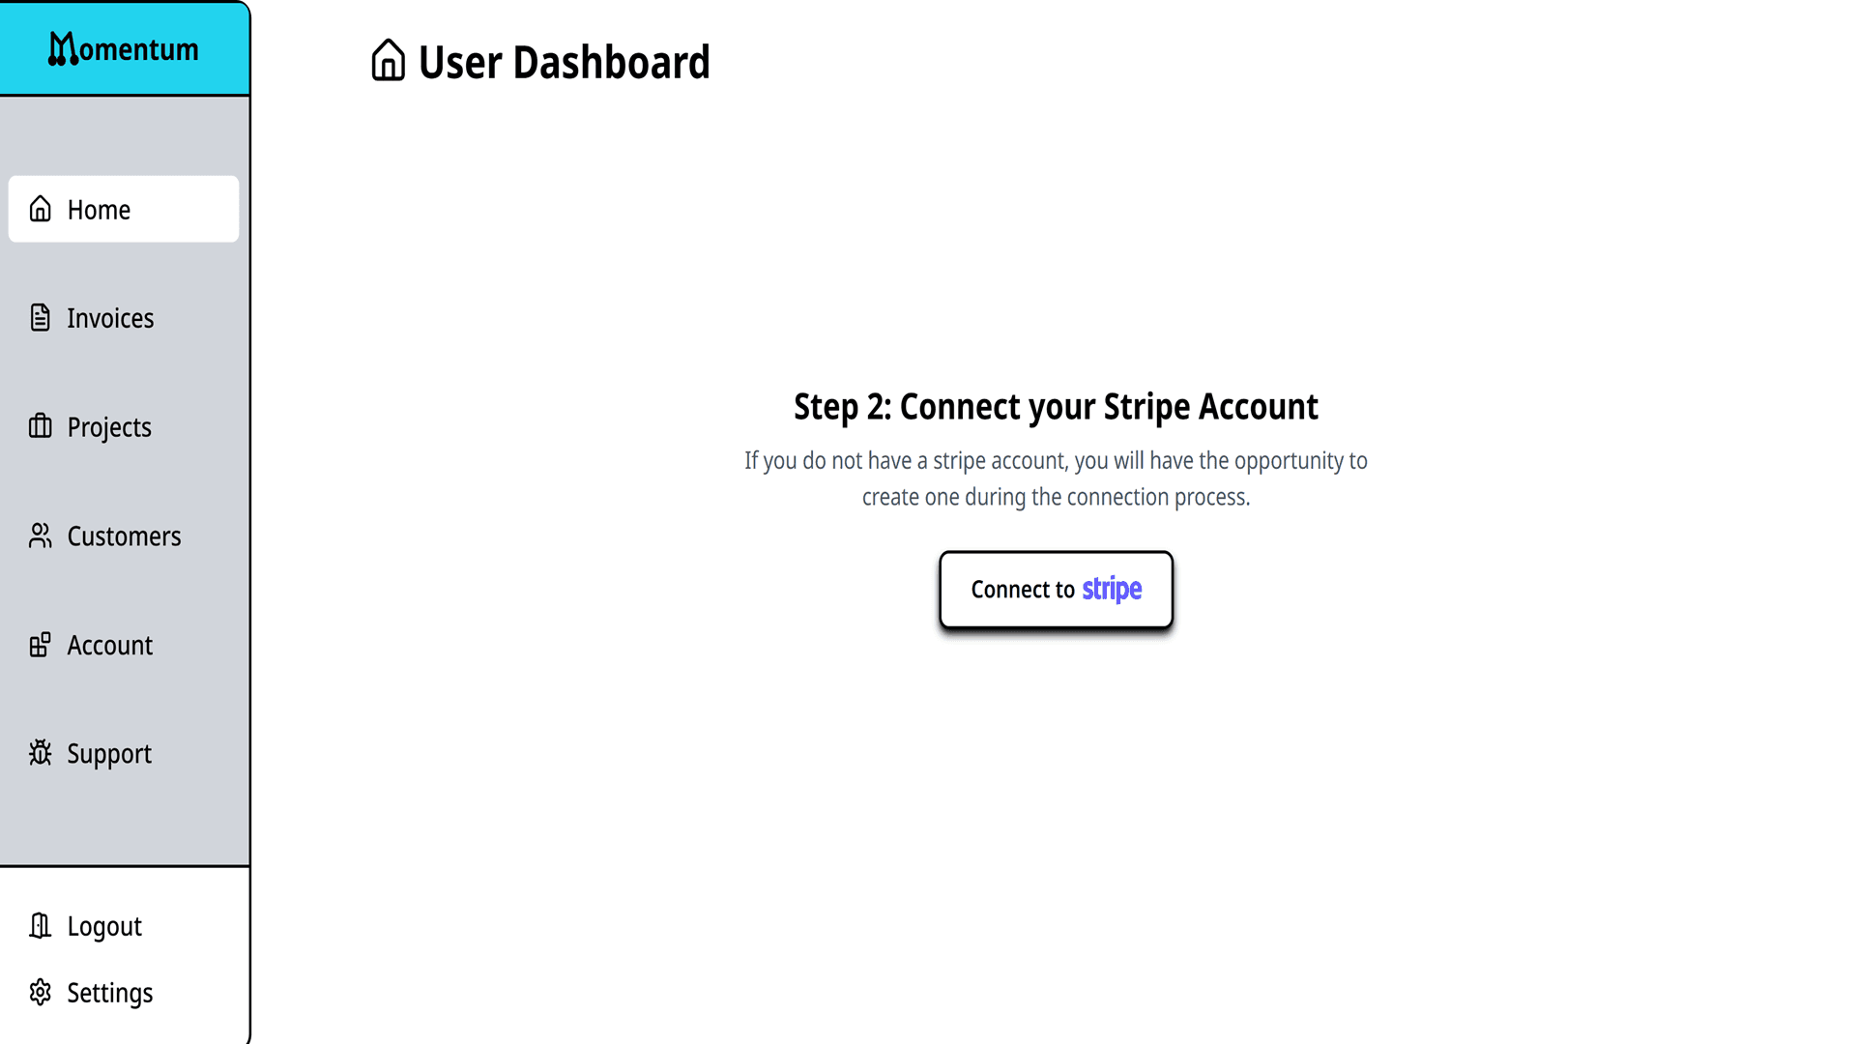Click Connect to Stripe button
The image size is (1856, 1044).
[x=1056, y=588]
